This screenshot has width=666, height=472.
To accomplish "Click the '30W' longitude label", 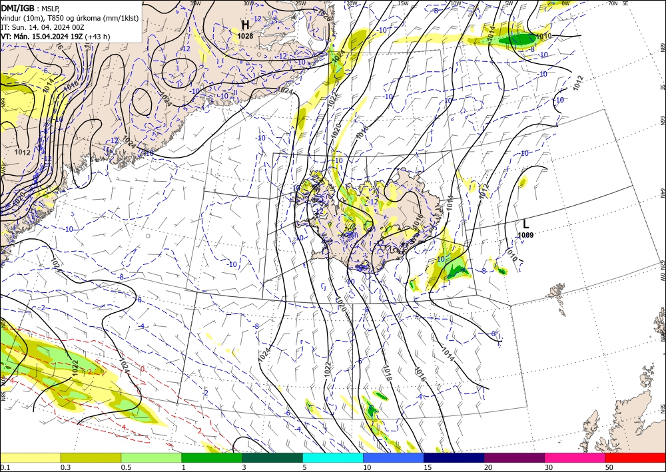I will click(248, 3).
